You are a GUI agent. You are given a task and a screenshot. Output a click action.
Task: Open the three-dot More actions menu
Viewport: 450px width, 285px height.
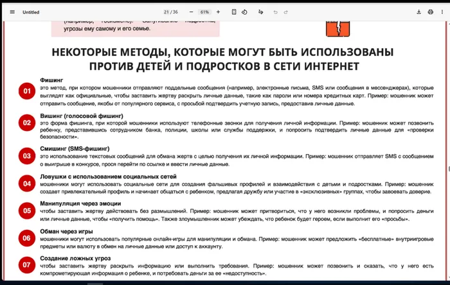(440, 12)
